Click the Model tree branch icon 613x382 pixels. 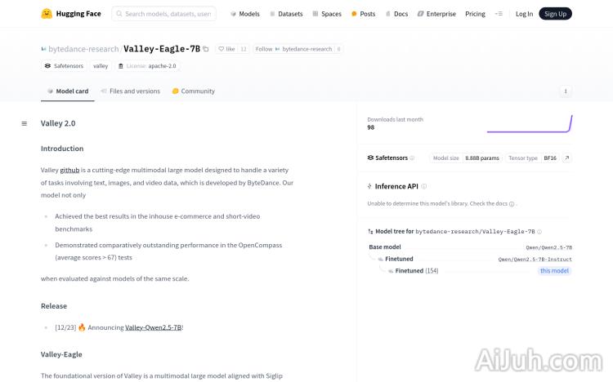click(370, 231)
